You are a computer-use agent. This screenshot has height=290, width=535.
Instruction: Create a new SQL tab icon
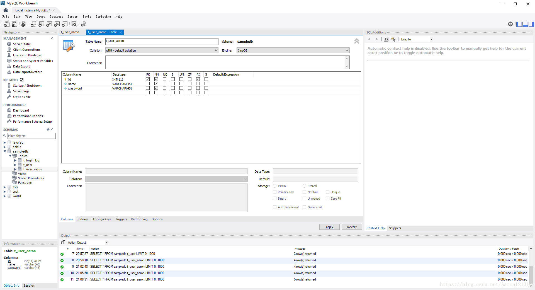point(7,24)
